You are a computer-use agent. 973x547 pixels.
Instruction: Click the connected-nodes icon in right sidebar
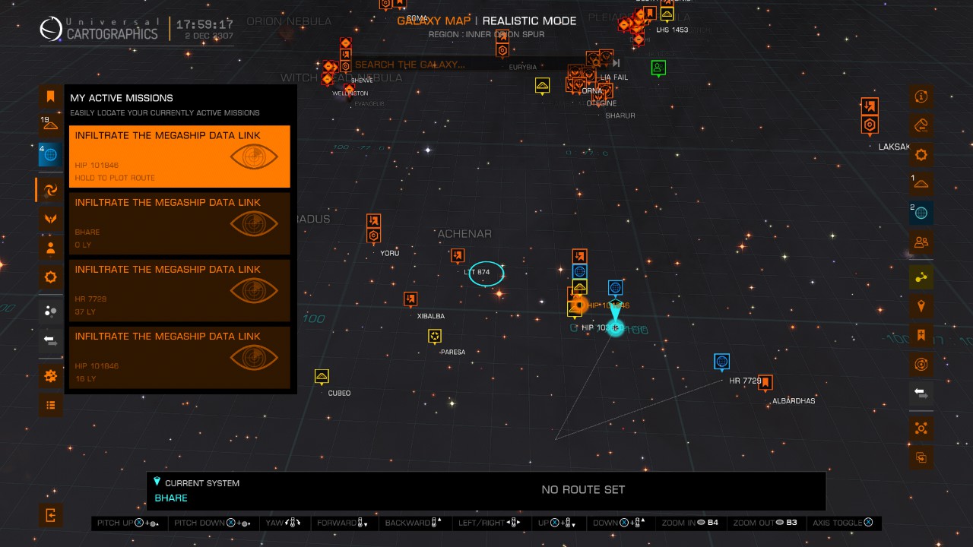point(921,428)
